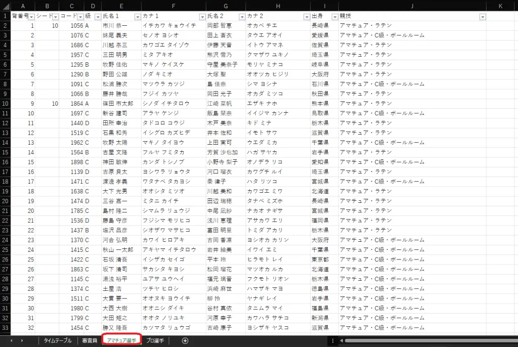Open the 出身 column filter dropdown
The height and width of the screenshot is (347, 518).
coord(334,17)
